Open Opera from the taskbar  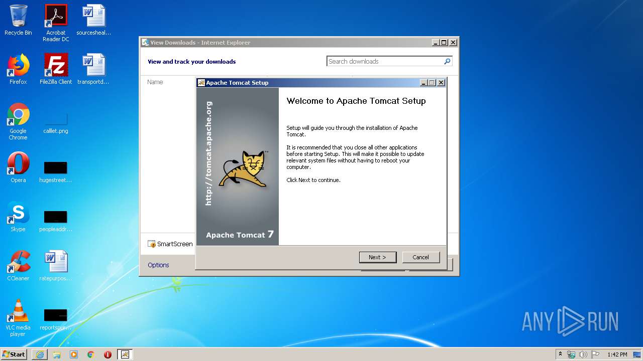(x=108, y=354)
